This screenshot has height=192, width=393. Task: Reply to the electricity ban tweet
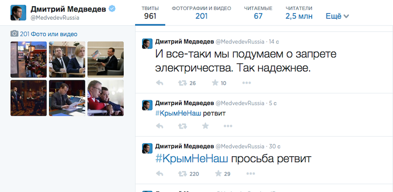click(160, 83)
